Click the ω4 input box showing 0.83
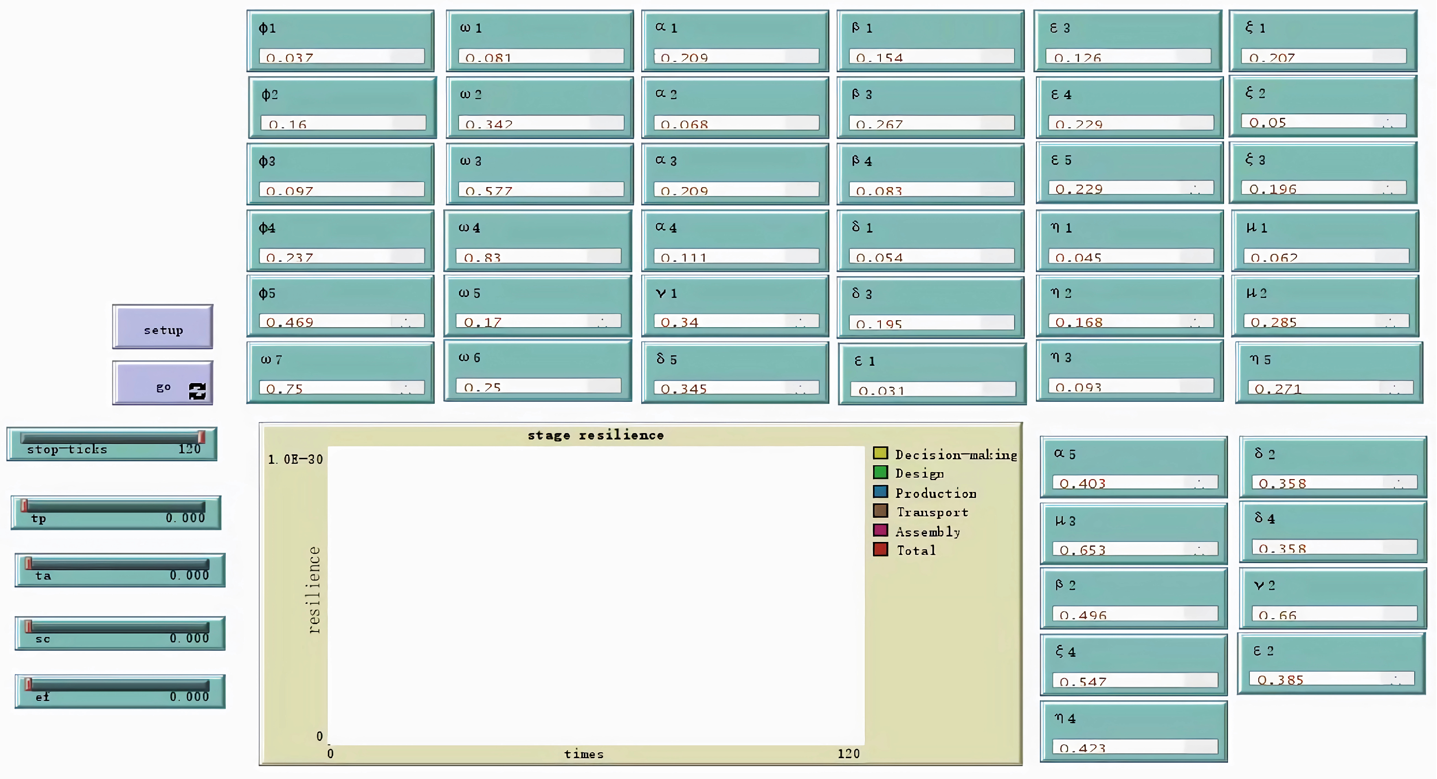1437x779 pixels. tap(538, 256)
